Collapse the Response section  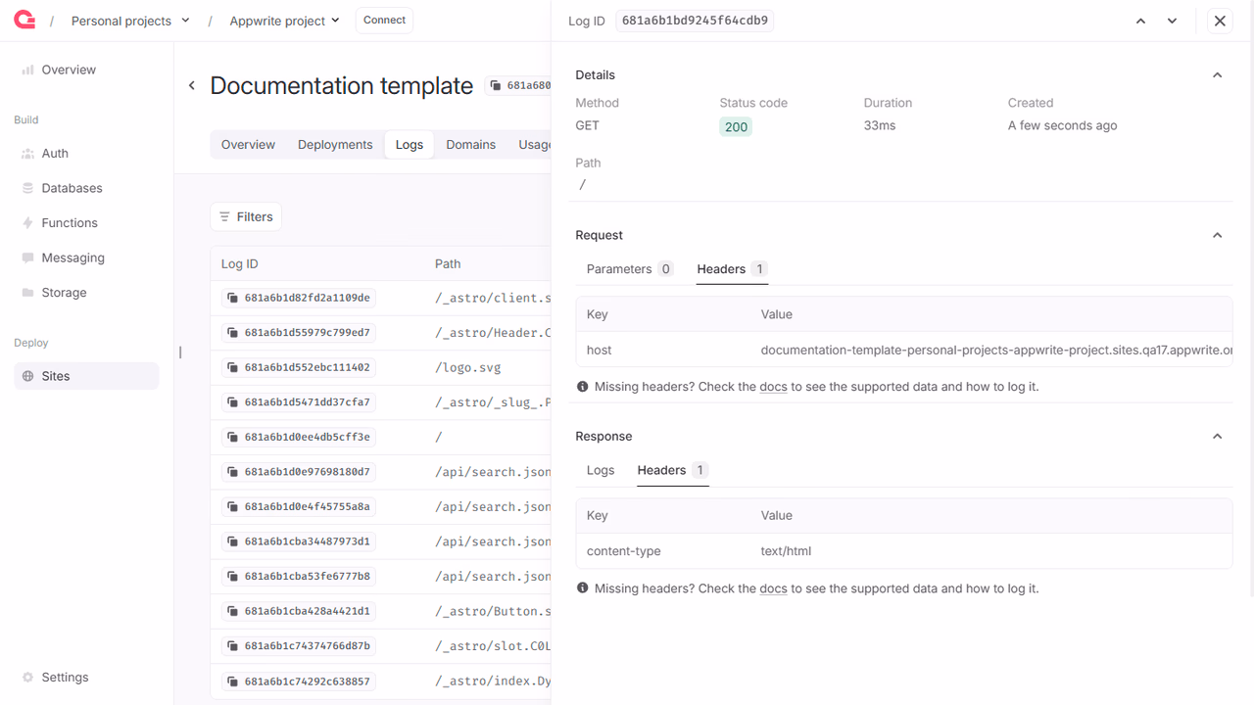pyautogui.click(x=1218, y=437)
